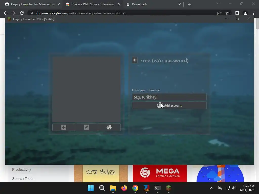259x194 pixels.
Task: Maximize the Legacy Launcher window
Action: point(237,19)
